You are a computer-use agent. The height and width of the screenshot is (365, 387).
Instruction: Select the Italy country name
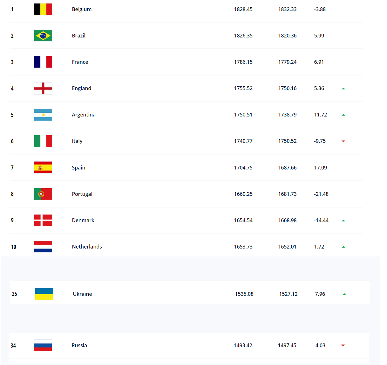pyautogui.click(x=77, y=141)
